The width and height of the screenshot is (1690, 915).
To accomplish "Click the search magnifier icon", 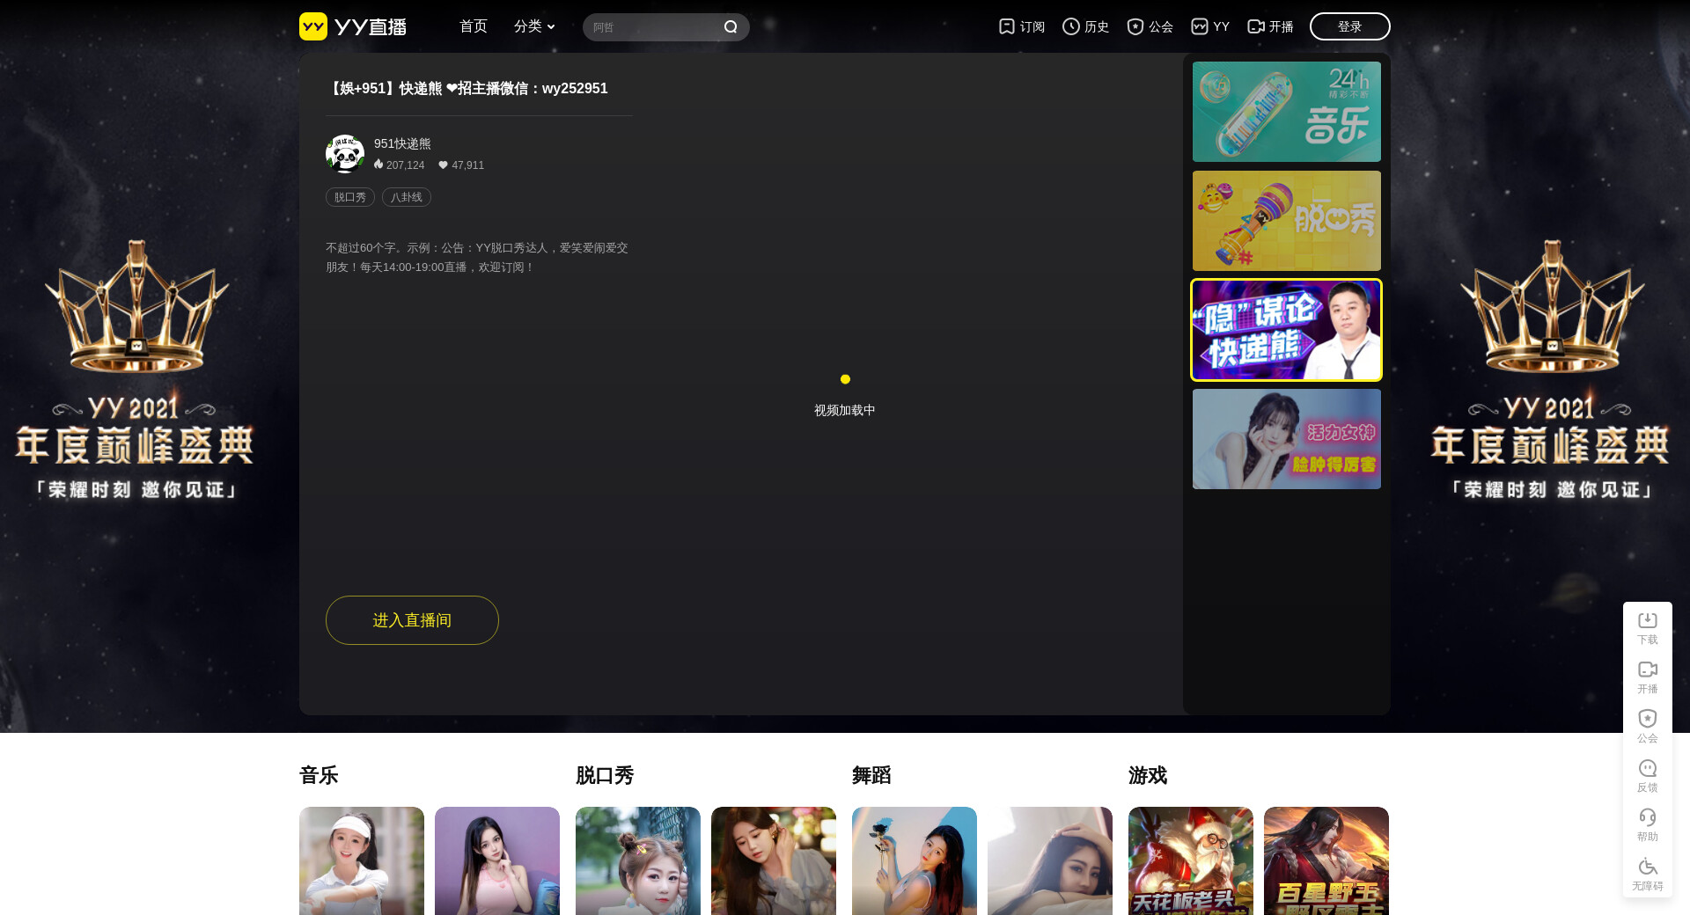I will coord(731,27).
